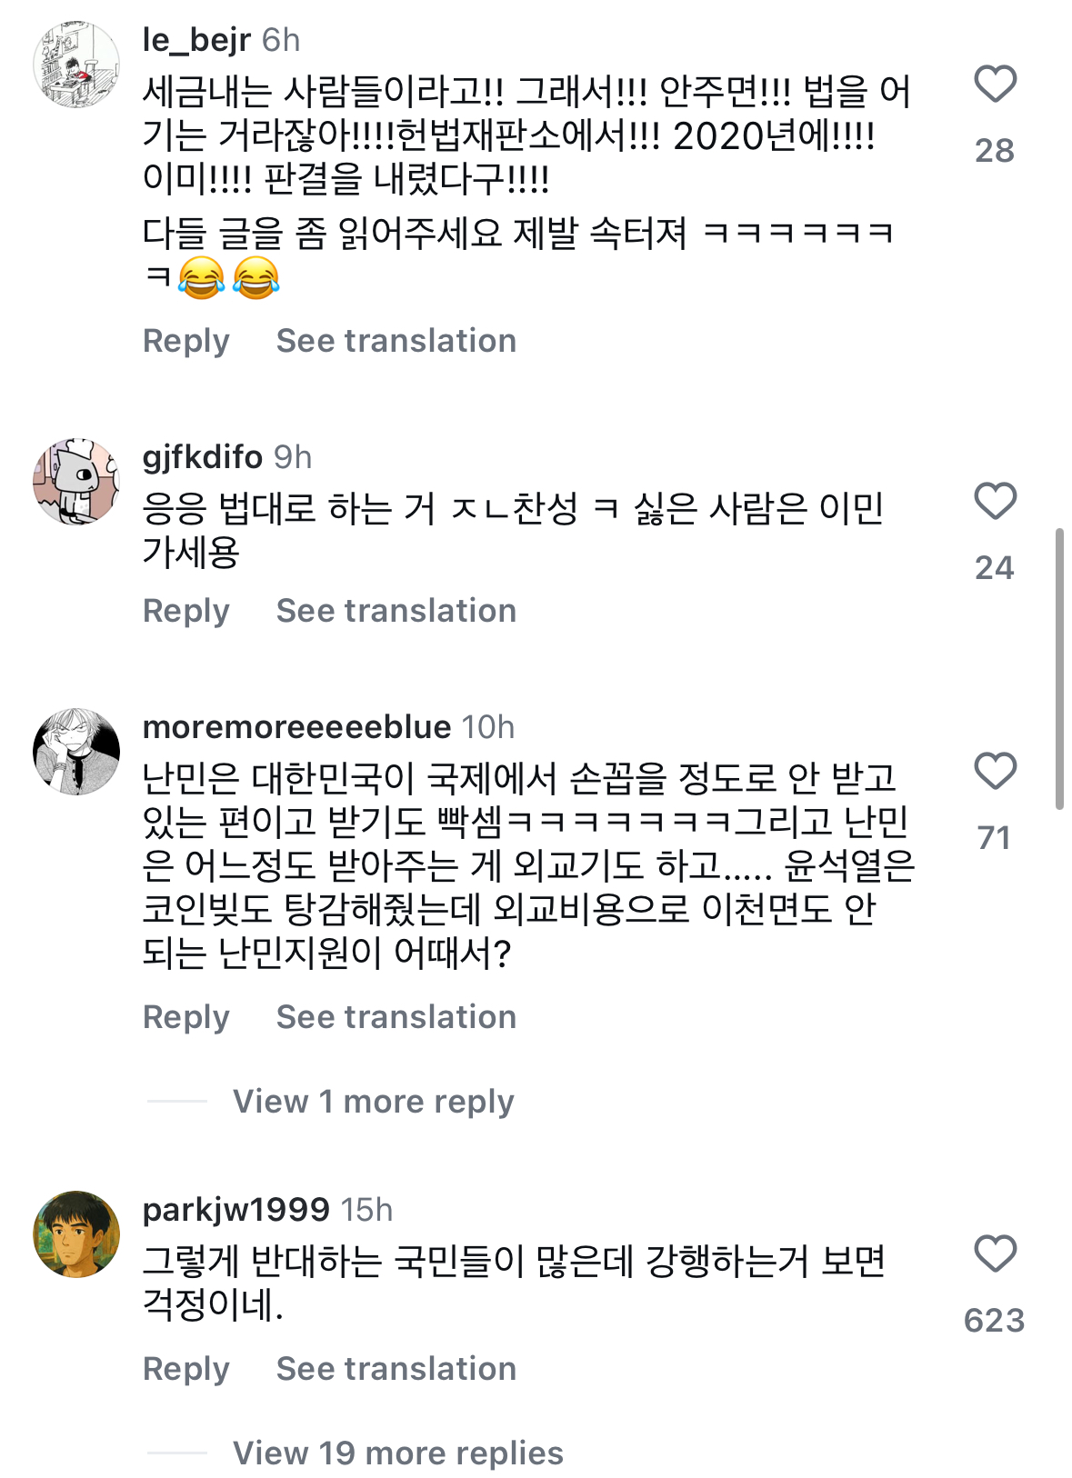This screenshot has width=1072, height=1478.
Task: Open username le_bejr
Action: (196, 40)
